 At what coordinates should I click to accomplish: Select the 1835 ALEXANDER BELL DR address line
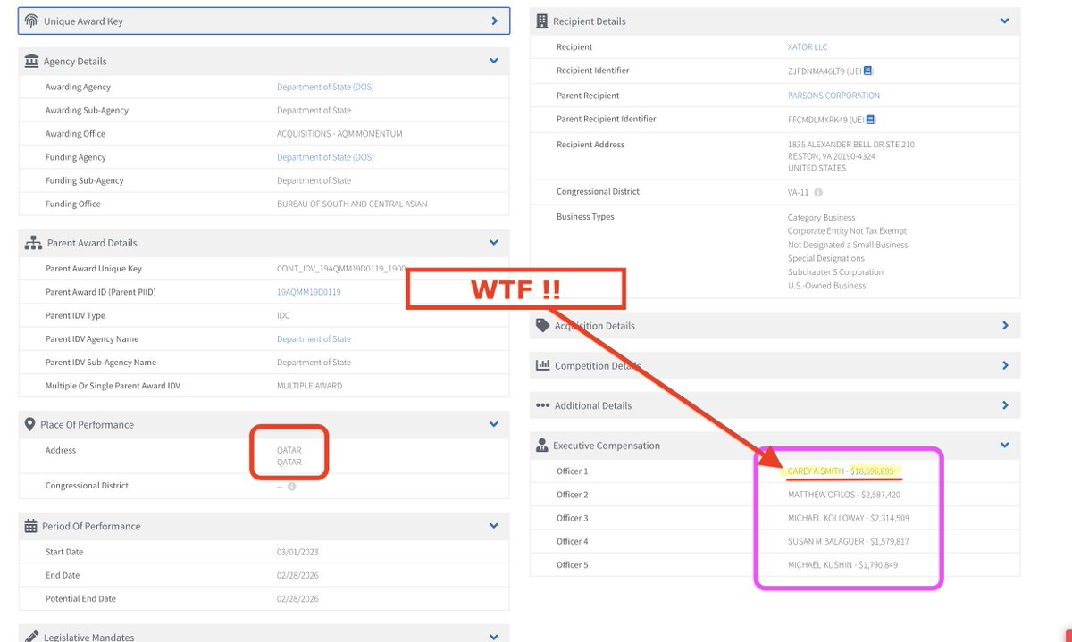(851, 145)
